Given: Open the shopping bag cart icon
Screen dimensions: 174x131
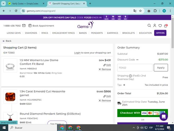Looking at the screenshot, I should [166, 26].
